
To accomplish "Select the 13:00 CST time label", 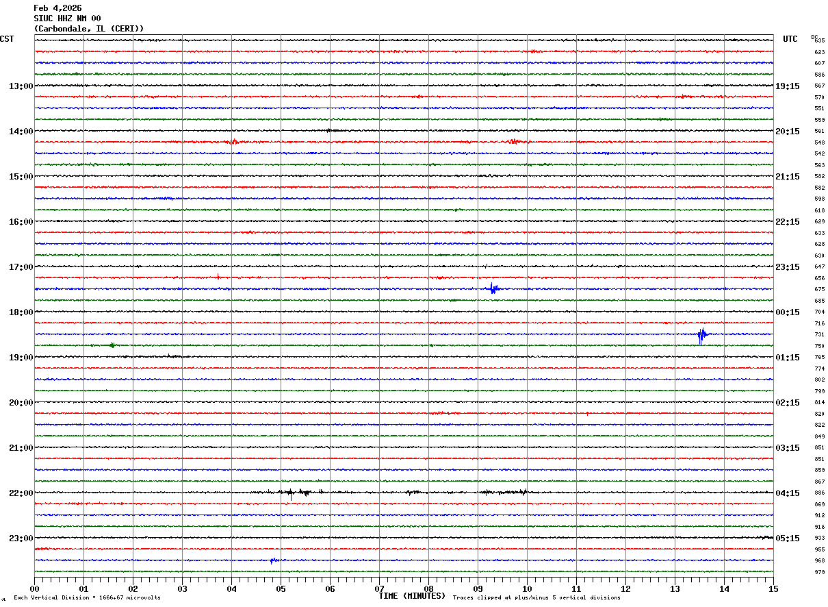I will pos(21,86).
